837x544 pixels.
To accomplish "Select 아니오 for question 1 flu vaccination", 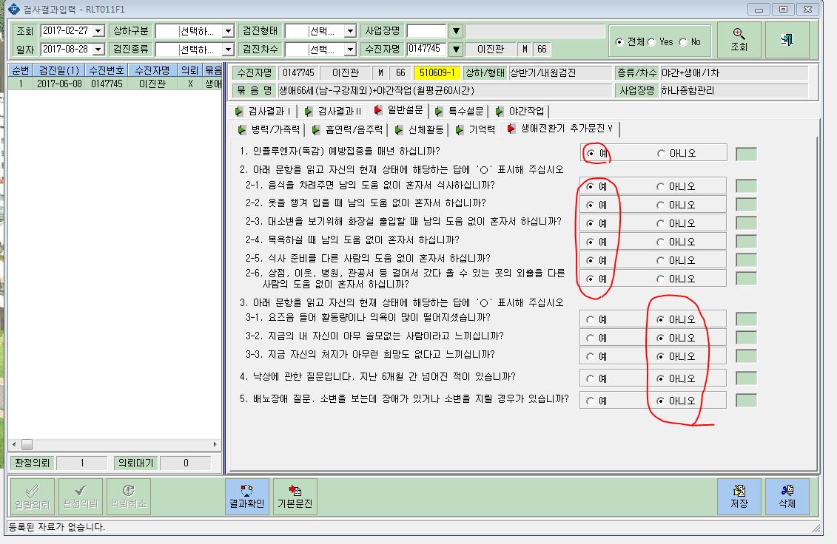I will (662, 154).
